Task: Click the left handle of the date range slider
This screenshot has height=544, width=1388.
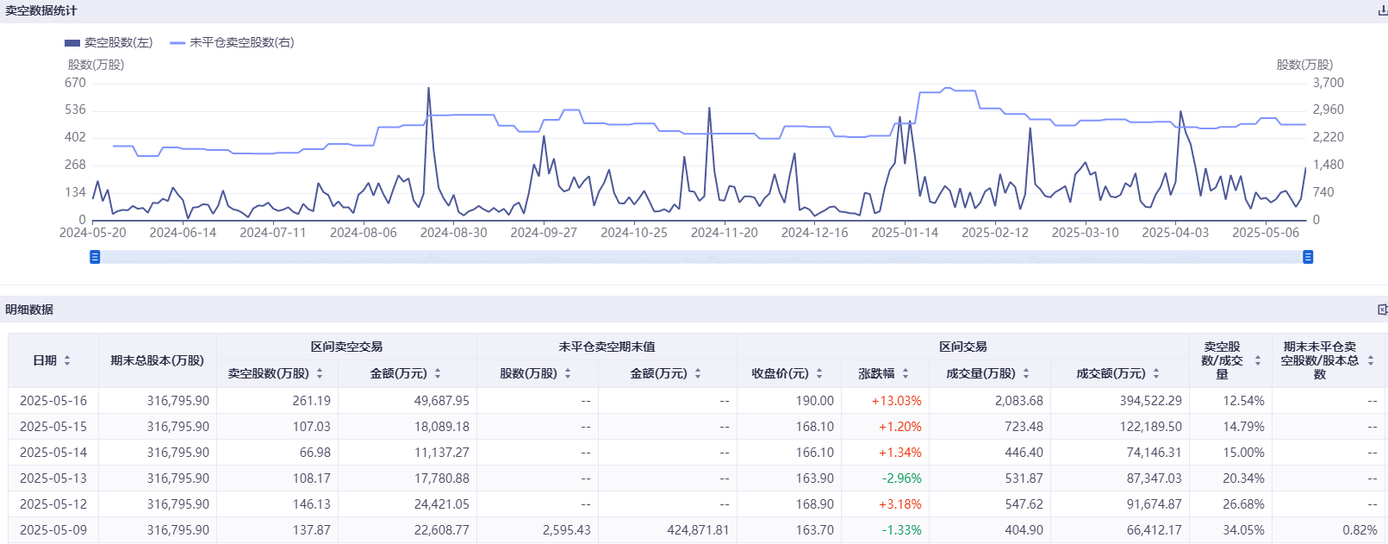Action: [x=95, y=257]
